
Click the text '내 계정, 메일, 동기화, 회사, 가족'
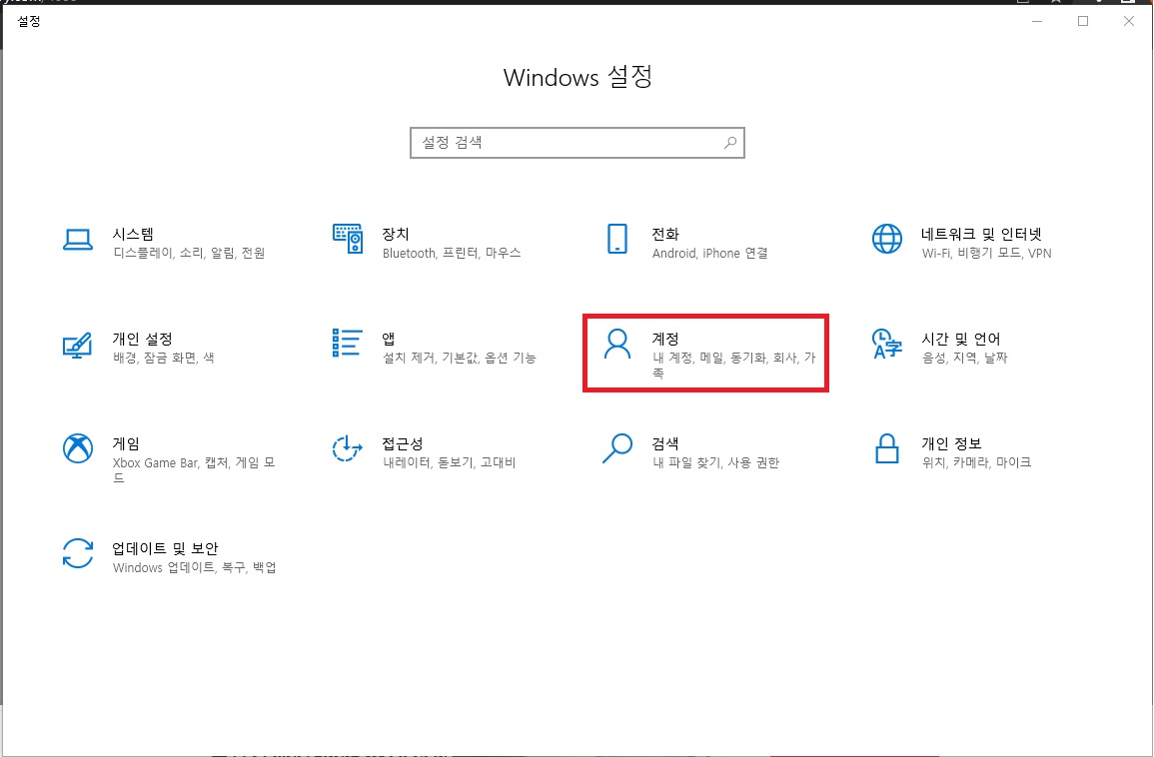click(x=734, y=366)
